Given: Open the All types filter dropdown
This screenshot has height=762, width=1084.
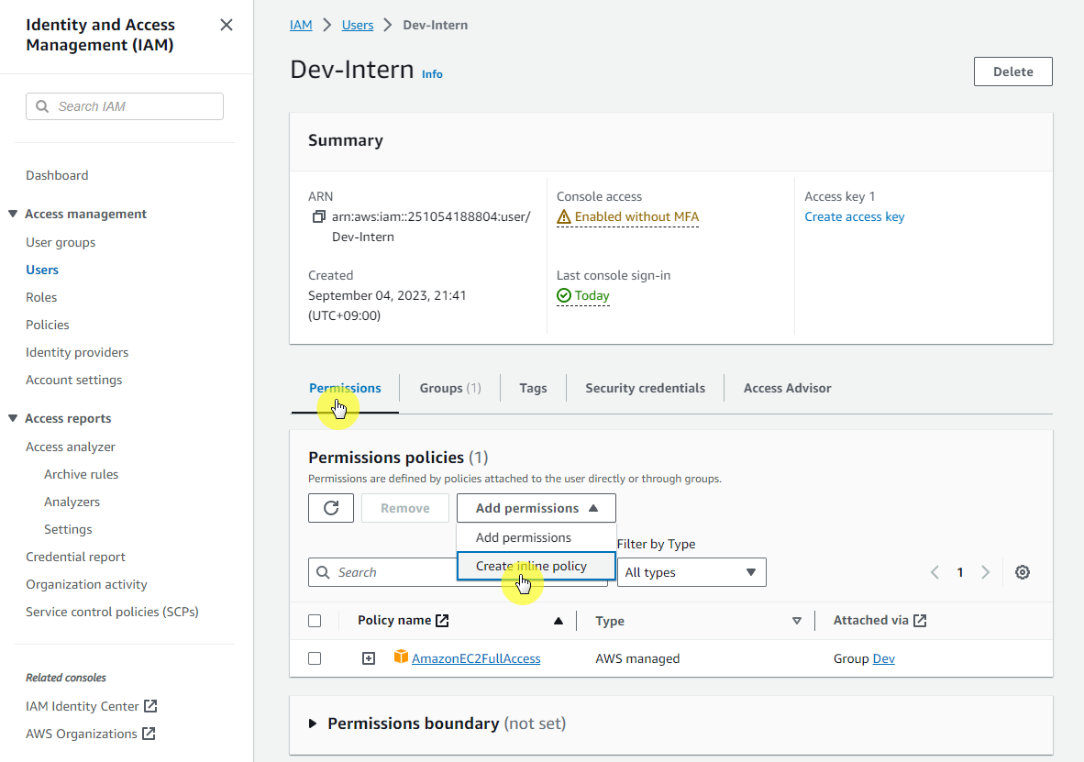Looking at the screenshot, I should coord(691,572).
